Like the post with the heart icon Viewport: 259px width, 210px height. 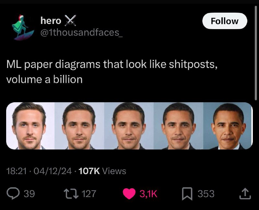pos(130,193)
